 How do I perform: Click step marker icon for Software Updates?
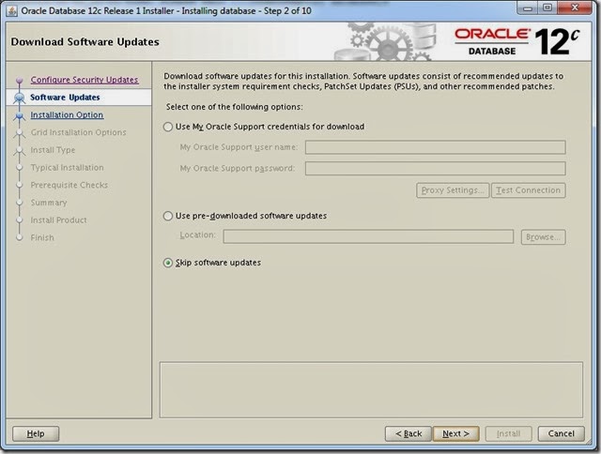(19, 98)
